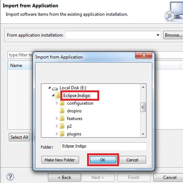Screen dimensions: 183x183
Task: Click the Select All button
Action: [19, 137]
